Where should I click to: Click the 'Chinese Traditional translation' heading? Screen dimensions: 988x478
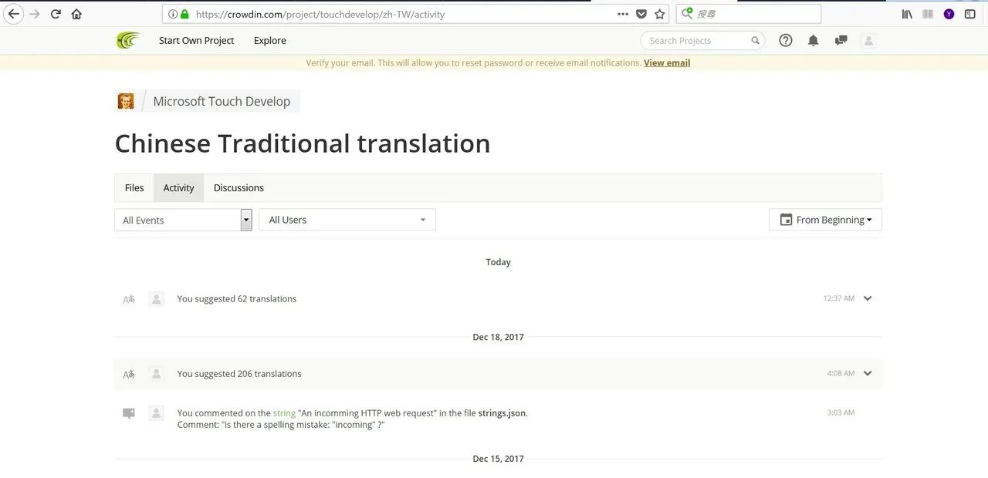(x=303, y=144)
